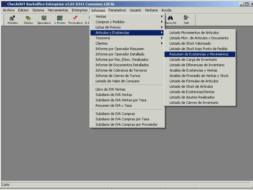Expand the Listas de Precios submenu
The height and width of the screenshot is (190, 253).
pyautogui.click(x=127, y=27)
